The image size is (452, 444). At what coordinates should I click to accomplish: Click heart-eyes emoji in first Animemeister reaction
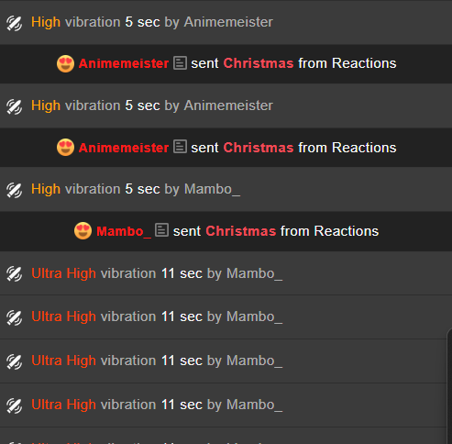click(65, 63)
